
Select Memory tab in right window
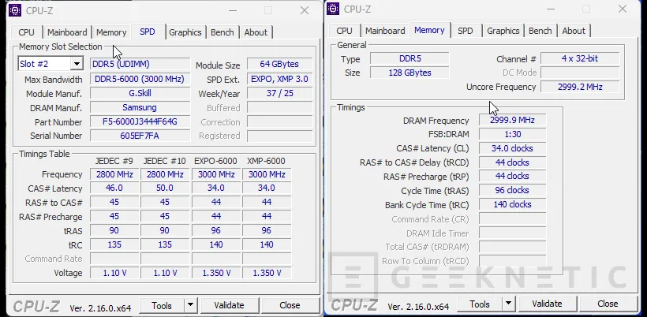click(429, 30)
